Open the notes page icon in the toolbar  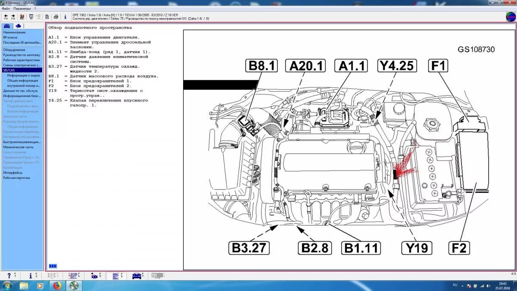click(47, 17)
